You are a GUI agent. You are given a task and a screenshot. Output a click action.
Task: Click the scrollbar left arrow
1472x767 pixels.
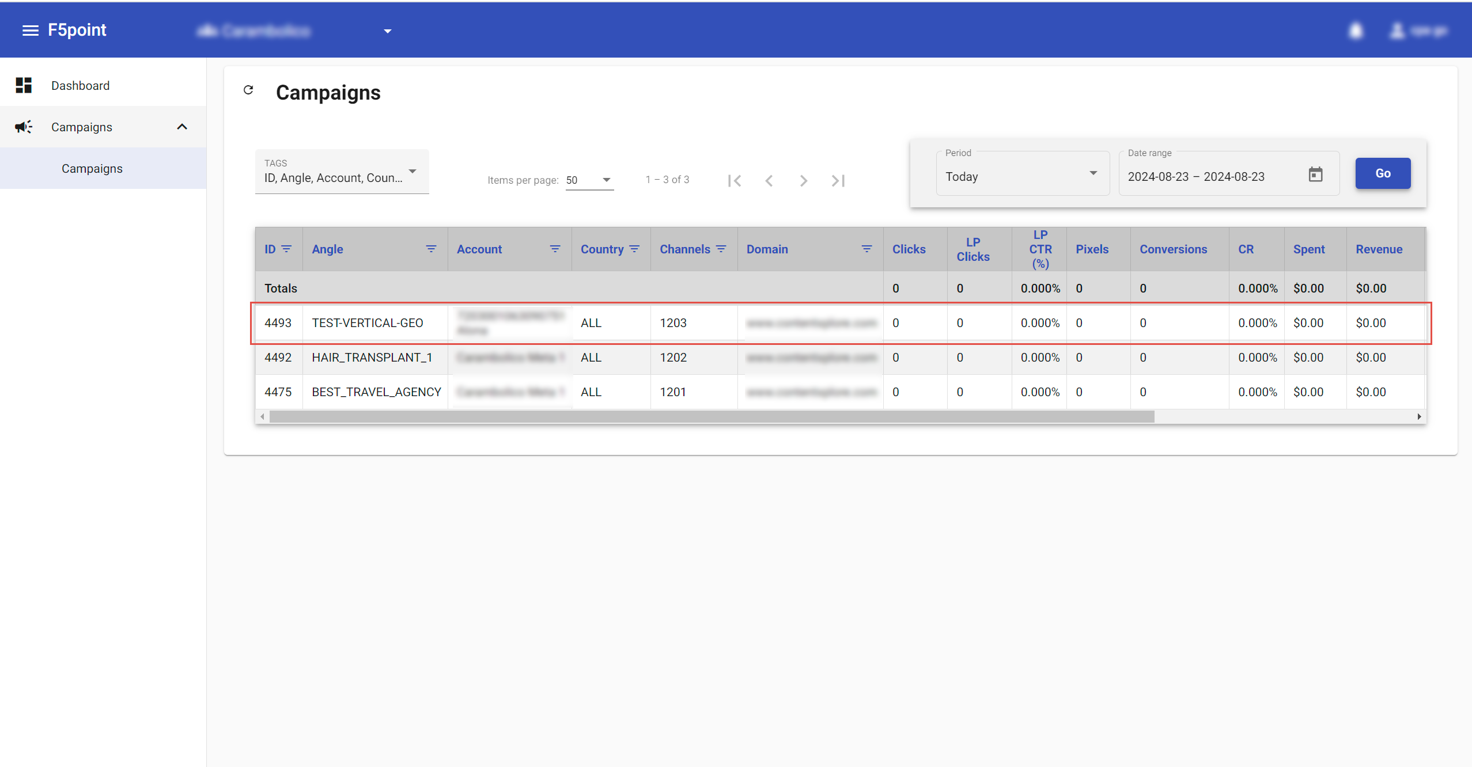click(x=263, y=416)
